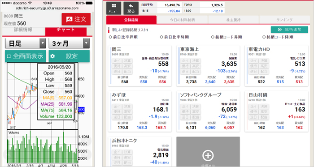314x167 pixels.
Task: Tap 逆日 tag on ソフトバンクグループ card
Action: point(185,117)
